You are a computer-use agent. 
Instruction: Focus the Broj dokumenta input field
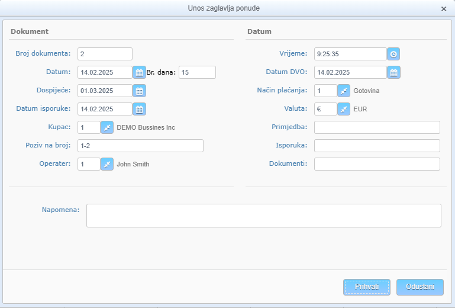[x=105, y=54]
